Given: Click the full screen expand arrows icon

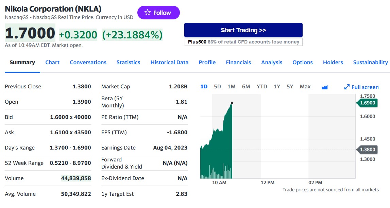Looking at the screenshot, I should (347, 87).
